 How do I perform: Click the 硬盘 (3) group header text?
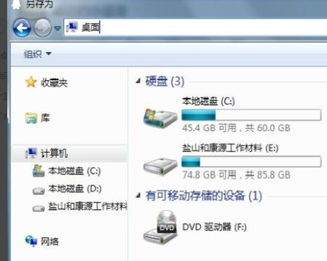tap(165, 82)
